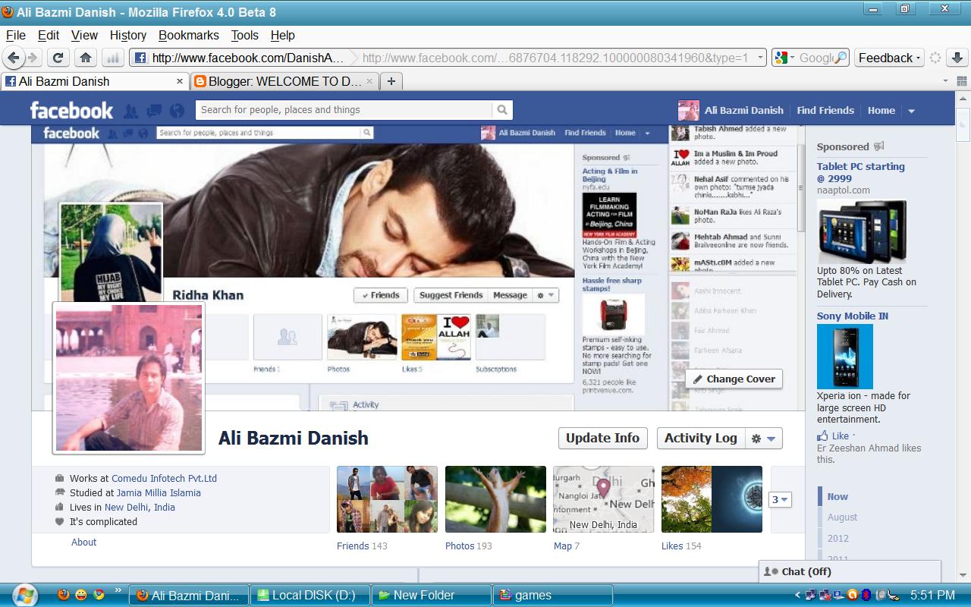Switch to the Blogger browser tab
The image size is (971, 607).
tap(281, 81)
